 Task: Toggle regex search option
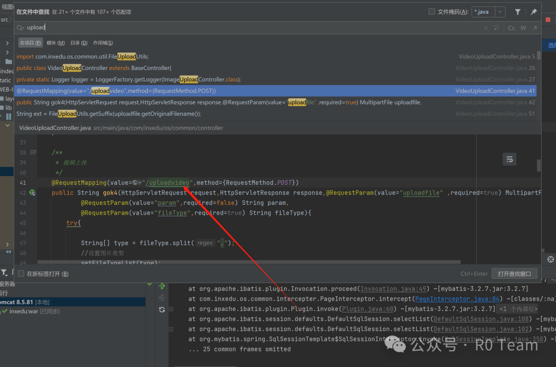(535, 28)
